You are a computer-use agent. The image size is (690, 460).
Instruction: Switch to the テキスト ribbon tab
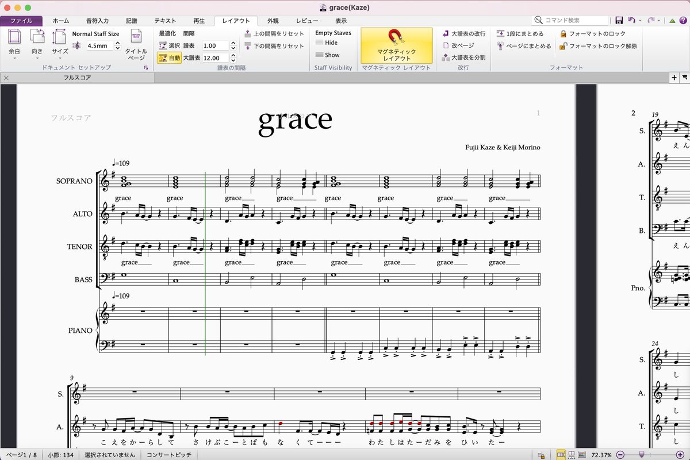pyautogui.click(x=165, y=21)
